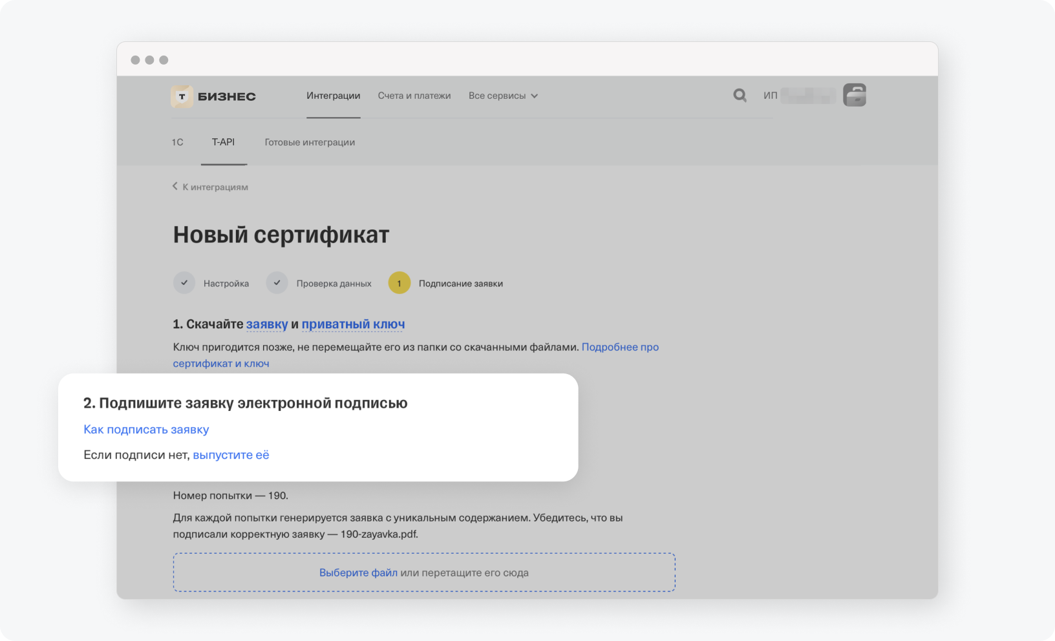Go back via К интеграциям link
1055x641 pixels.
pos(215,187)
